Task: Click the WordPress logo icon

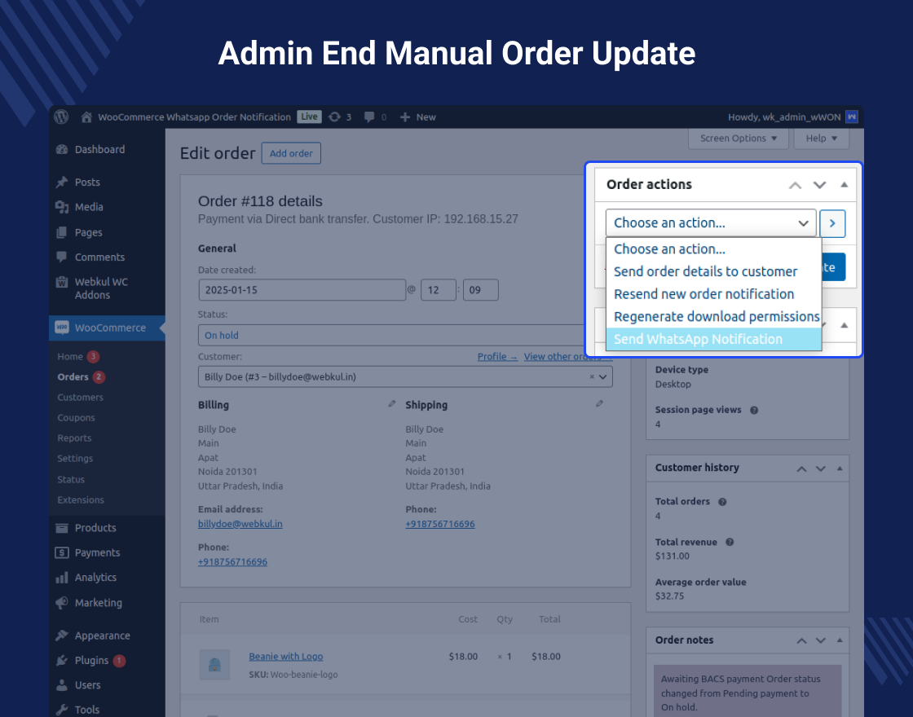Action: (x=61, y=117)
